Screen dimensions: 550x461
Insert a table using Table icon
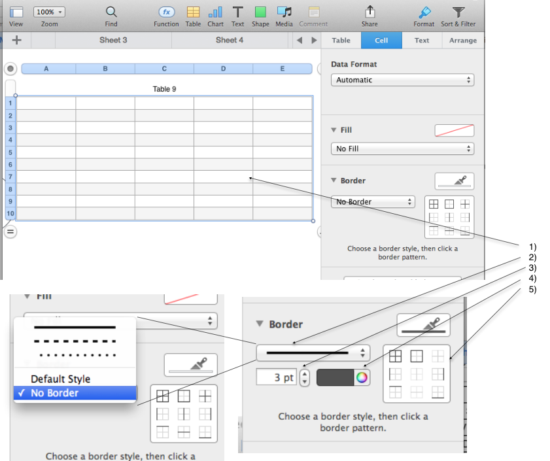tap(193, 12)
